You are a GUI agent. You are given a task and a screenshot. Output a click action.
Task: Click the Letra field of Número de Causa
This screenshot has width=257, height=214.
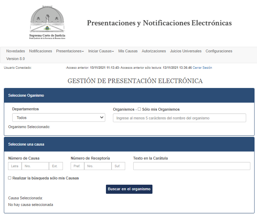pyautogui.click(x=15, y=166)
